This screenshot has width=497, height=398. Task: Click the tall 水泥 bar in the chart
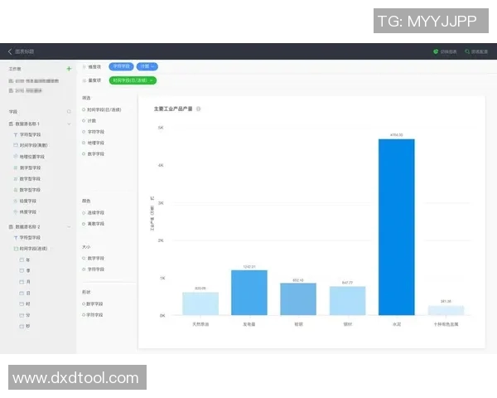pos(396,226)
